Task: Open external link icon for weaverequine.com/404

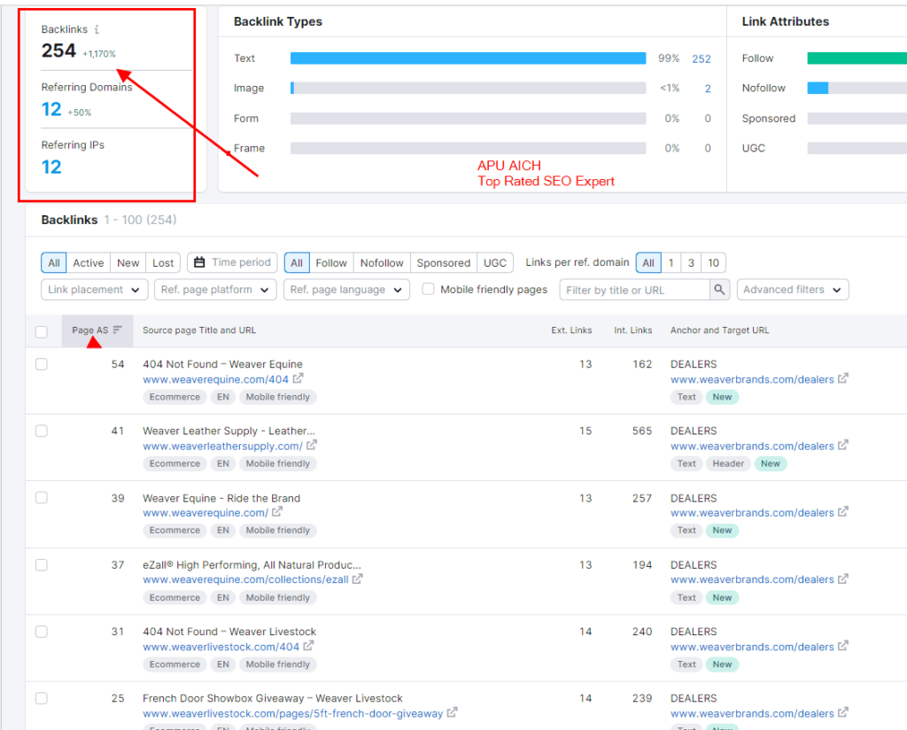Action: click(x=298, y=379)
